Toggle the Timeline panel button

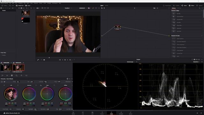[x=176, y=6]
